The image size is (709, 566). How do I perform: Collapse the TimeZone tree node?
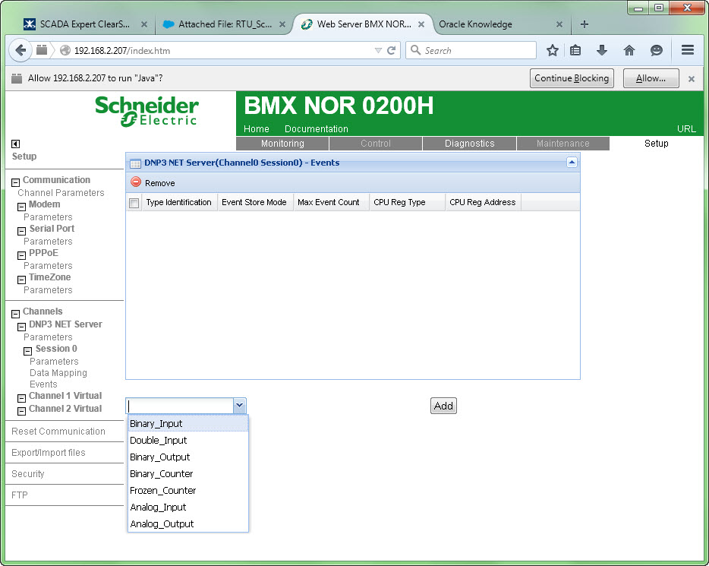(x=21, y=280)
